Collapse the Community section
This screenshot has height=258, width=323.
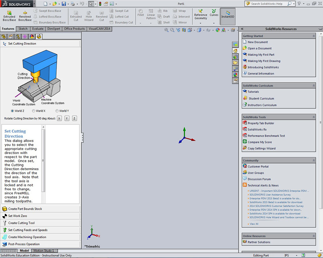(x=313, y=161)
